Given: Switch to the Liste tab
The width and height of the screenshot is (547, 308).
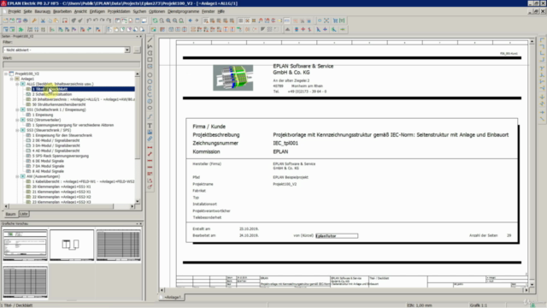Looking at the screenshot, I should [24, 214].
